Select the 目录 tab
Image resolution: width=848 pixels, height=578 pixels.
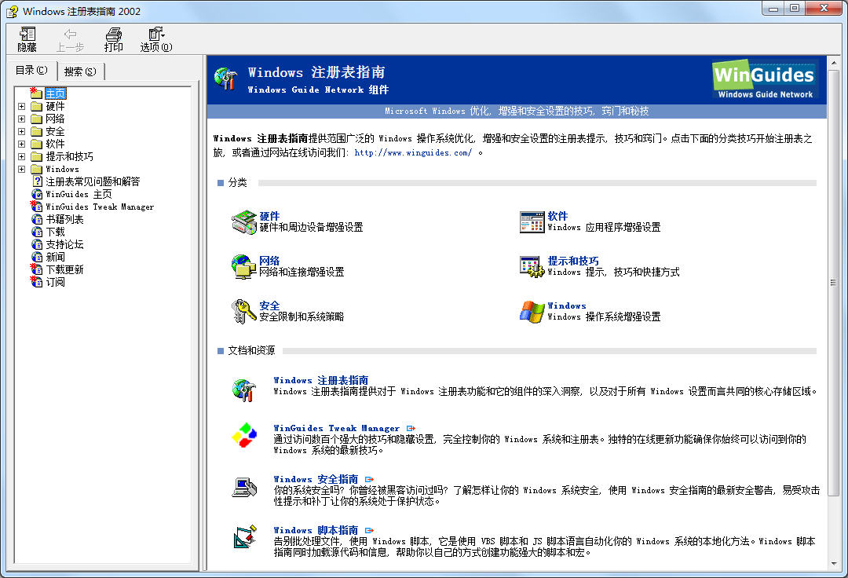click(31, 69)
